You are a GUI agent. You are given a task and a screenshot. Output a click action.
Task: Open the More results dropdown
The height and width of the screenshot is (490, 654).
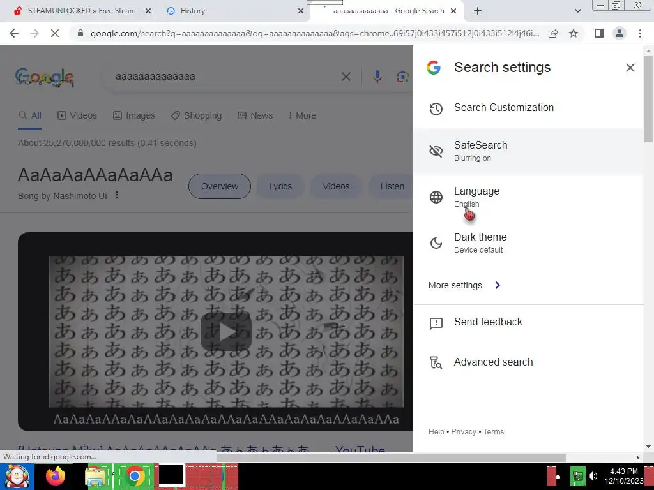302,116
